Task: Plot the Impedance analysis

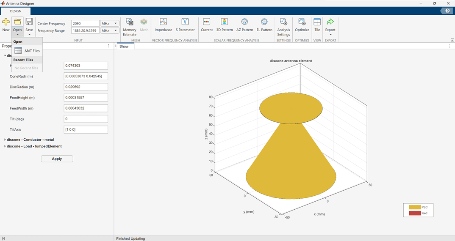Action: [163, 25]
